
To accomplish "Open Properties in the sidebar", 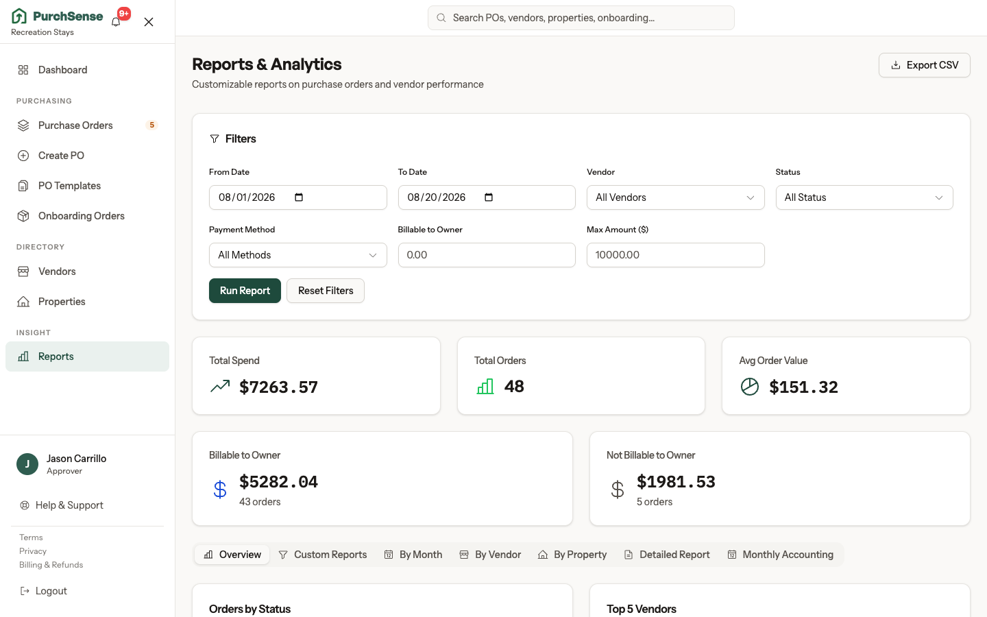I will pyautogui.click(x=87, y=302).
